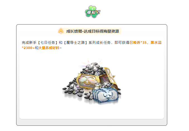Click the white sparkle on the clover badge
Viewport: 189px width, 131px height.
92,9
